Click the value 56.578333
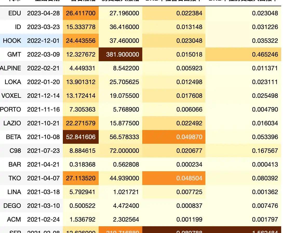Image resolution: width=283 pixels, height=233 pixels. tap(124, 137)
